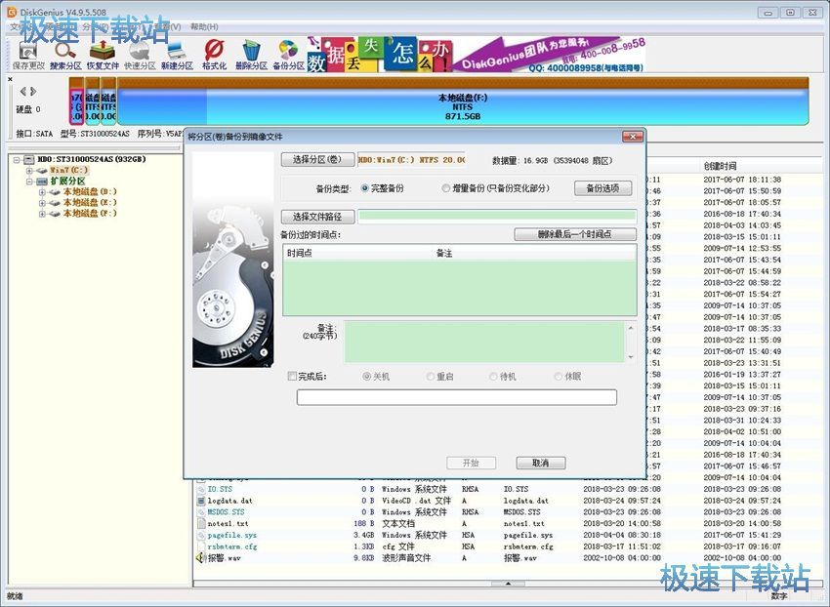Click the notes1.txt file icon
The width and height of the screenshot is (830, 607).
tap(201, 523)
